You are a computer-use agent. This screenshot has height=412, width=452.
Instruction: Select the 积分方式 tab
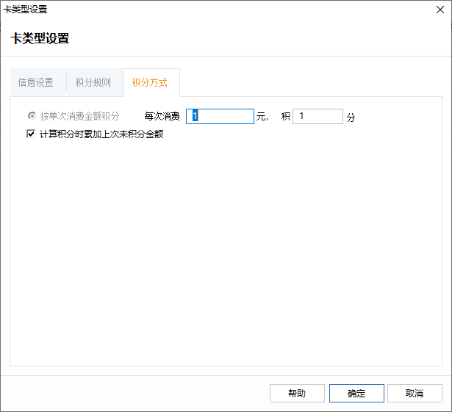coord(151,82)
